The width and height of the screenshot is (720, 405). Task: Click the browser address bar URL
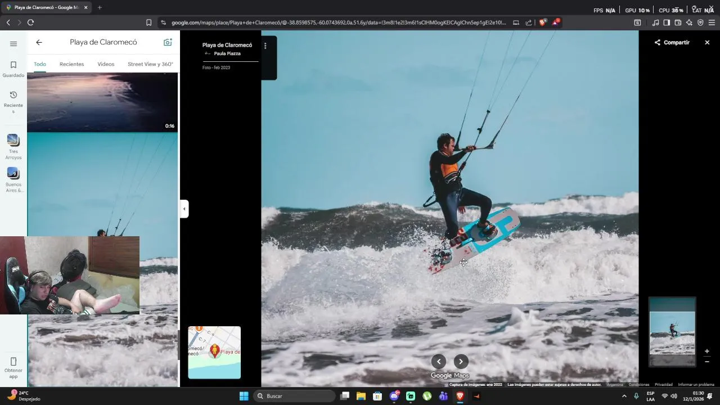[x=339, y=22]
